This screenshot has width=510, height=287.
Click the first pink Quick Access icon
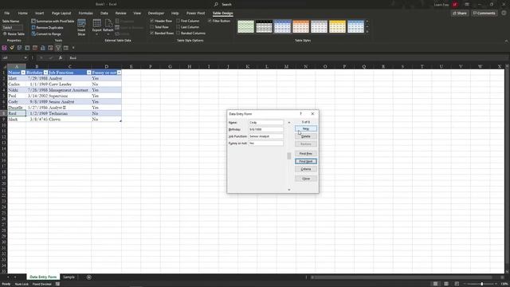click(x=4, y=48)
